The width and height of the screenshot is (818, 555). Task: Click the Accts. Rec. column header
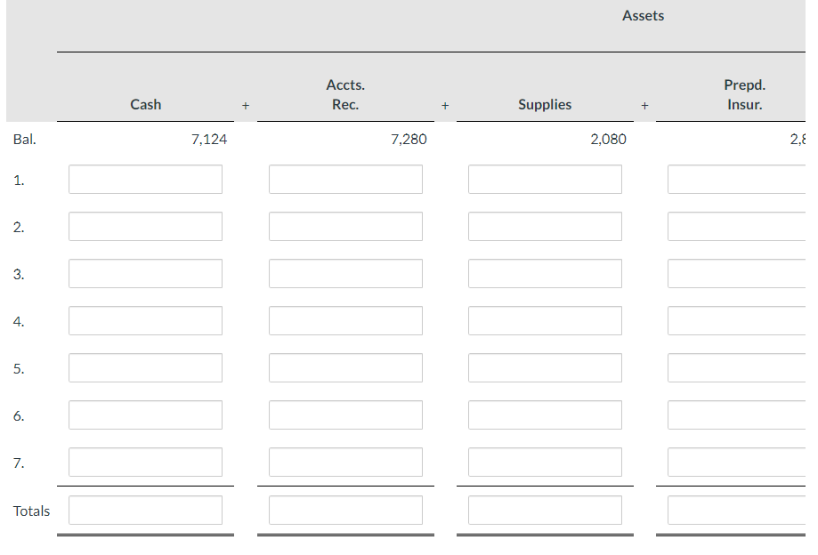point(345,94)
